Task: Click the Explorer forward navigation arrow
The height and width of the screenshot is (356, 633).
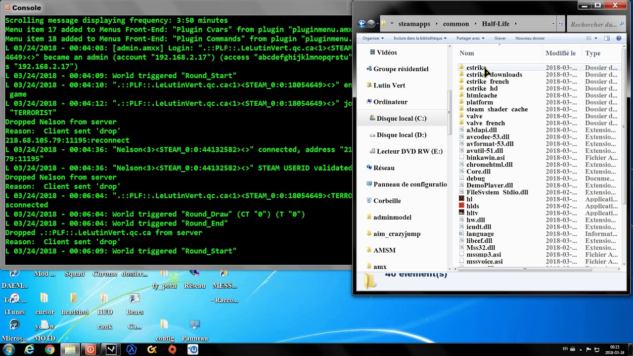Action: point(371,23)
